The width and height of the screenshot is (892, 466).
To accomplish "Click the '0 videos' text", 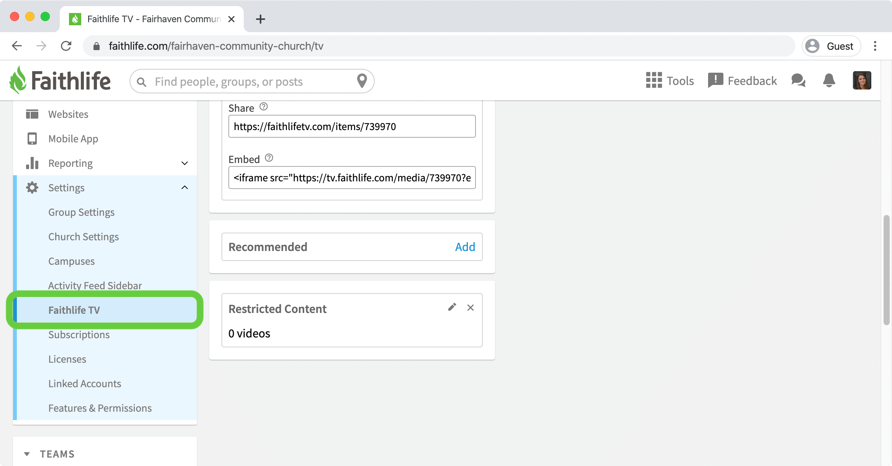I will pyautogui.click(x=249, y=333).
